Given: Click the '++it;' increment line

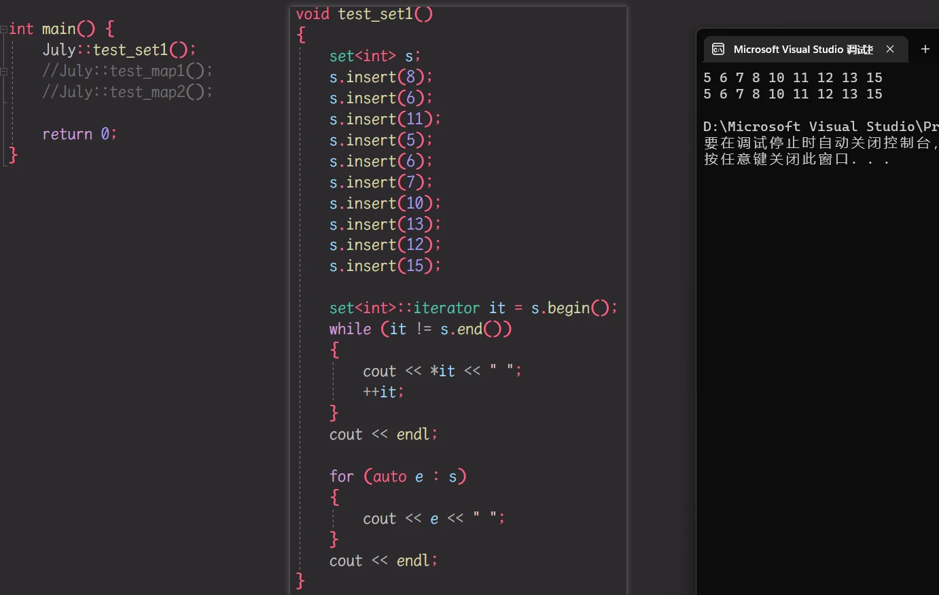Looking at the screenshot, I should click(383, 393).
